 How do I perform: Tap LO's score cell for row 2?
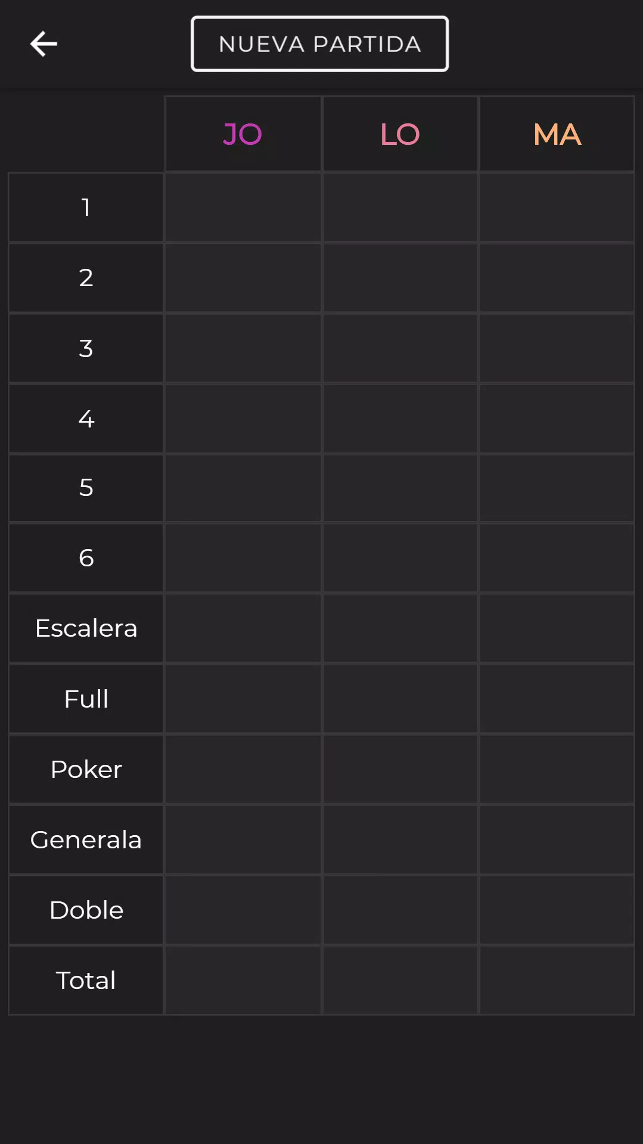[x=400, y=278]
